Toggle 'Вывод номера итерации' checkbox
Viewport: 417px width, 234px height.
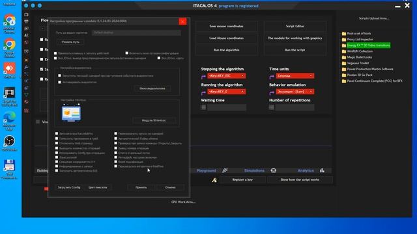[x=116, y=148]
